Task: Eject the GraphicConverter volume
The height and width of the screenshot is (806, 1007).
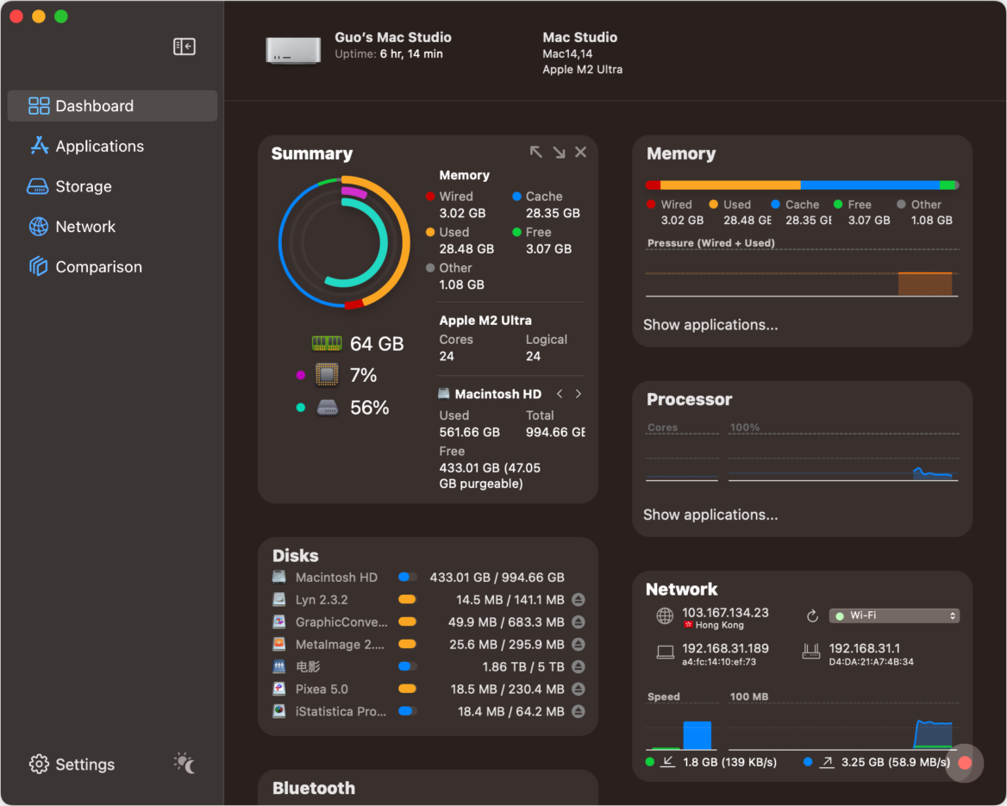Action: click(x=579, y=622)
